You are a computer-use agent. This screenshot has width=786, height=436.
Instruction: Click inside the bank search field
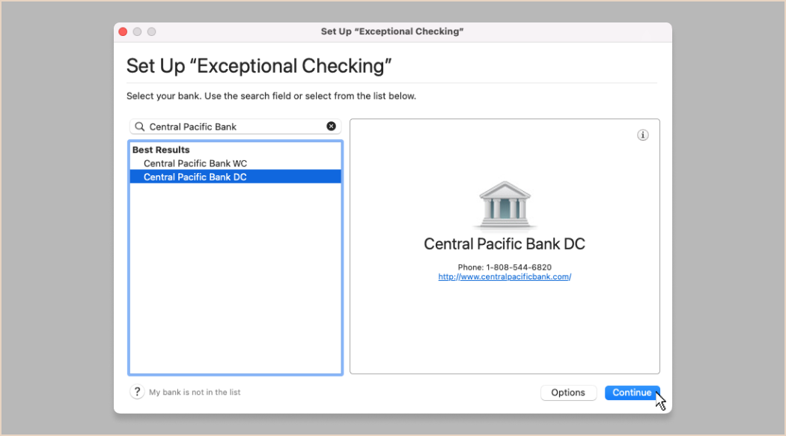click(x=236, y=127)
